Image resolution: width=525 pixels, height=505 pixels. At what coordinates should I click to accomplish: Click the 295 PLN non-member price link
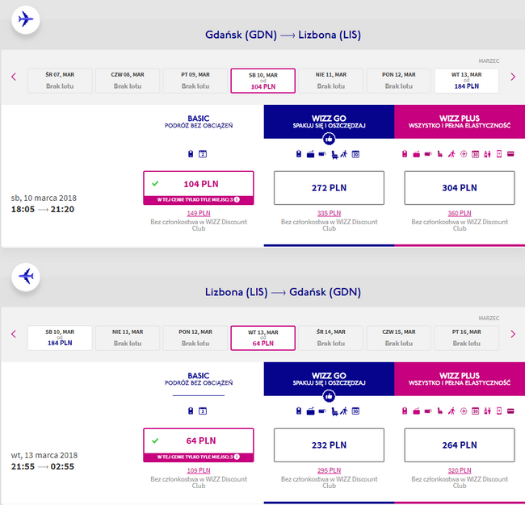[x=329, y=470]
